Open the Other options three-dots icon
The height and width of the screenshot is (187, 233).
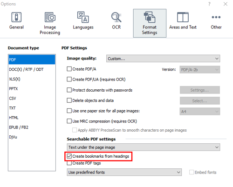tap(216, 17)
